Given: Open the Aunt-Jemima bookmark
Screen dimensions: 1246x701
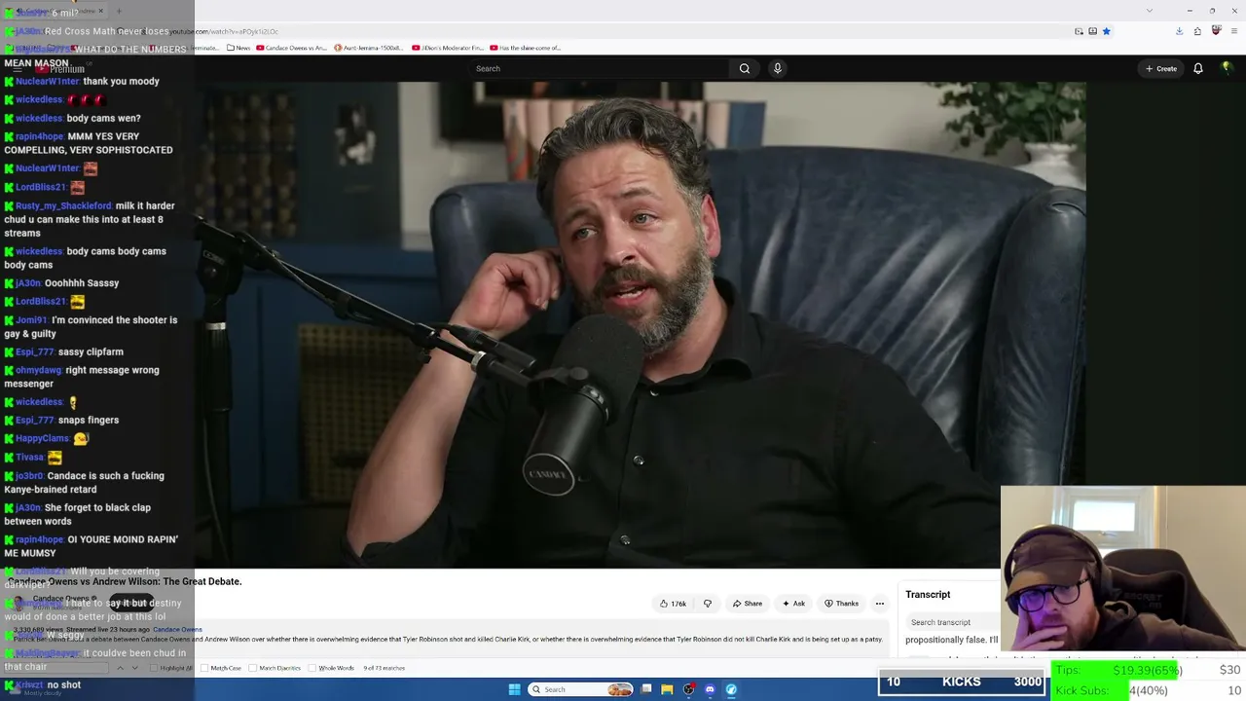Looking at the screenshot, I should [368, 48].
